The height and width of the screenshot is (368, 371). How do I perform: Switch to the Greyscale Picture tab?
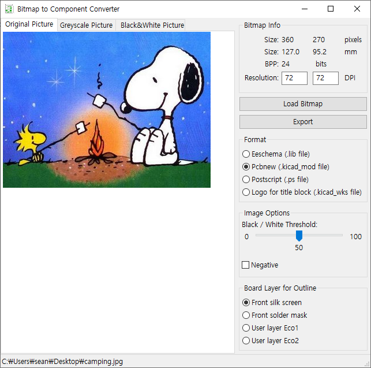pos(87,25)
